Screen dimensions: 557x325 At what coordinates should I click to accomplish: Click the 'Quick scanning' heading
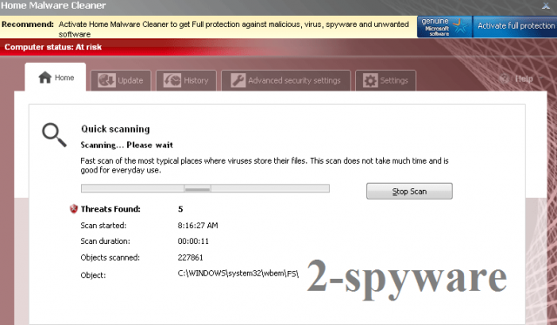[116, 129]
